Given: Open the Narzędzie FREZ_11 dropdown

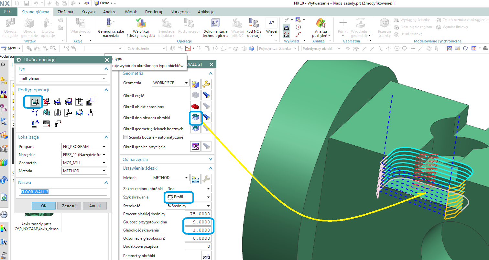Looking at the screenshot, I should coord(84,155).
